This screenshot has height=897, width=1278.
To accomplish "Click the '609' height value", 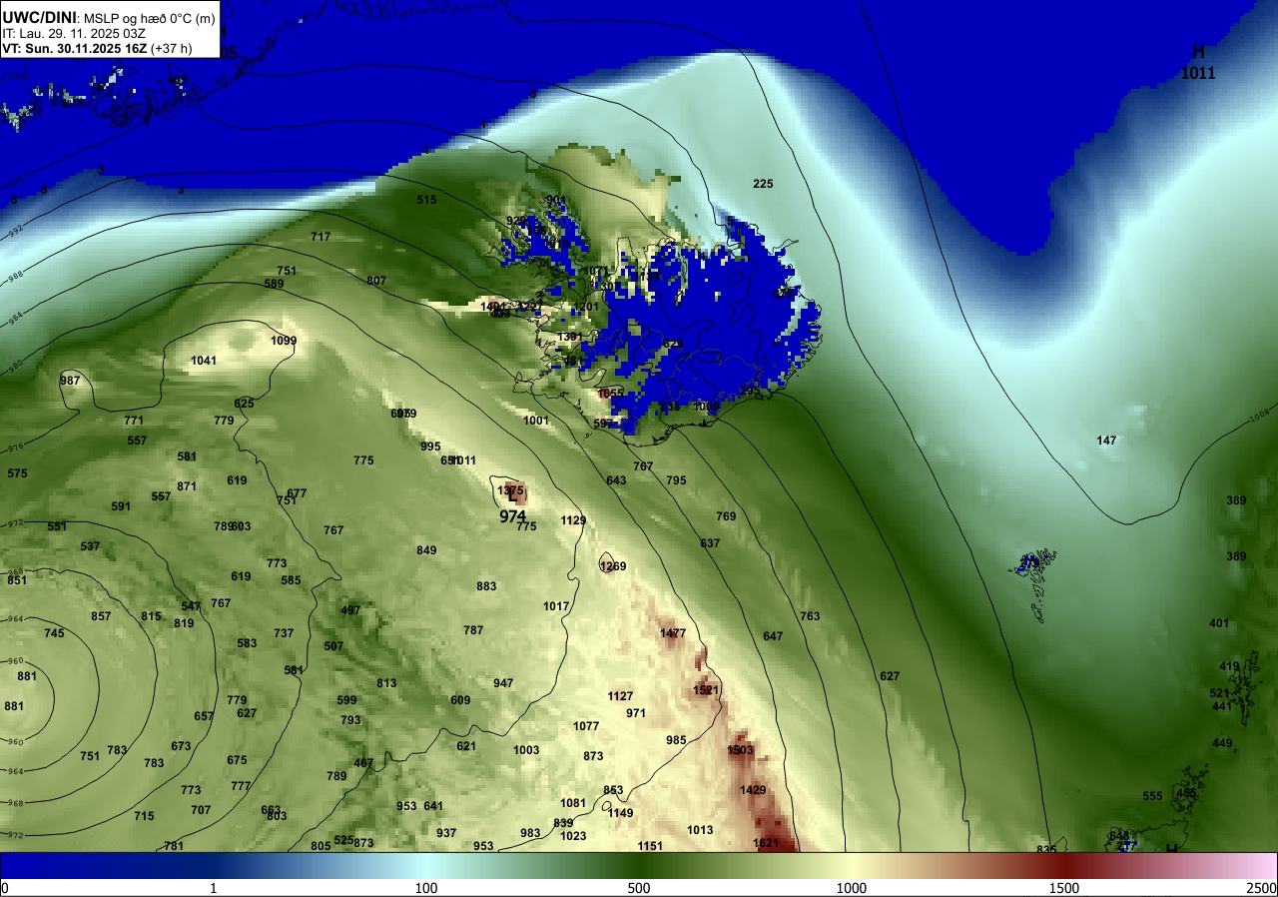I will 460,700.
